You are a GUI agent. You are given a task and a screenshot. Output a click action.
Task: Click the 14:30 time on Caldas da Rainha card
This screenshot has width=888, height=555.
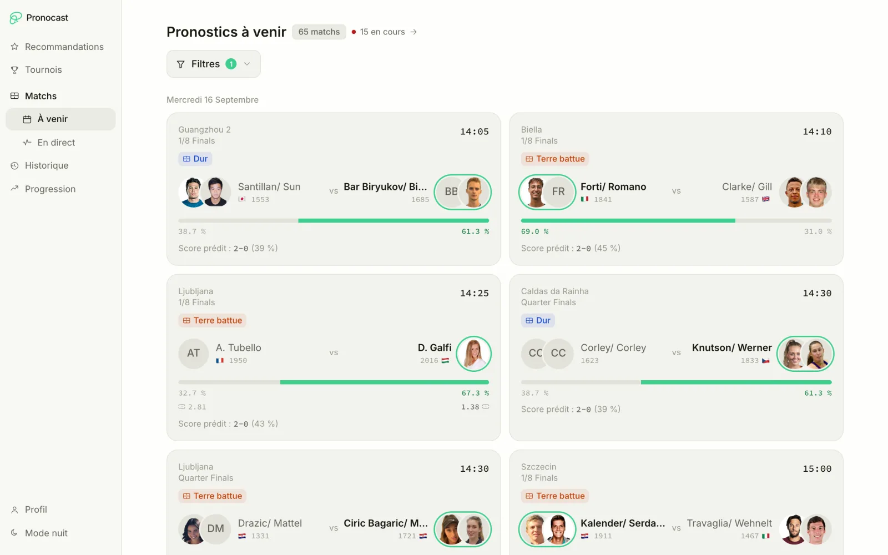tap(817, 294)
